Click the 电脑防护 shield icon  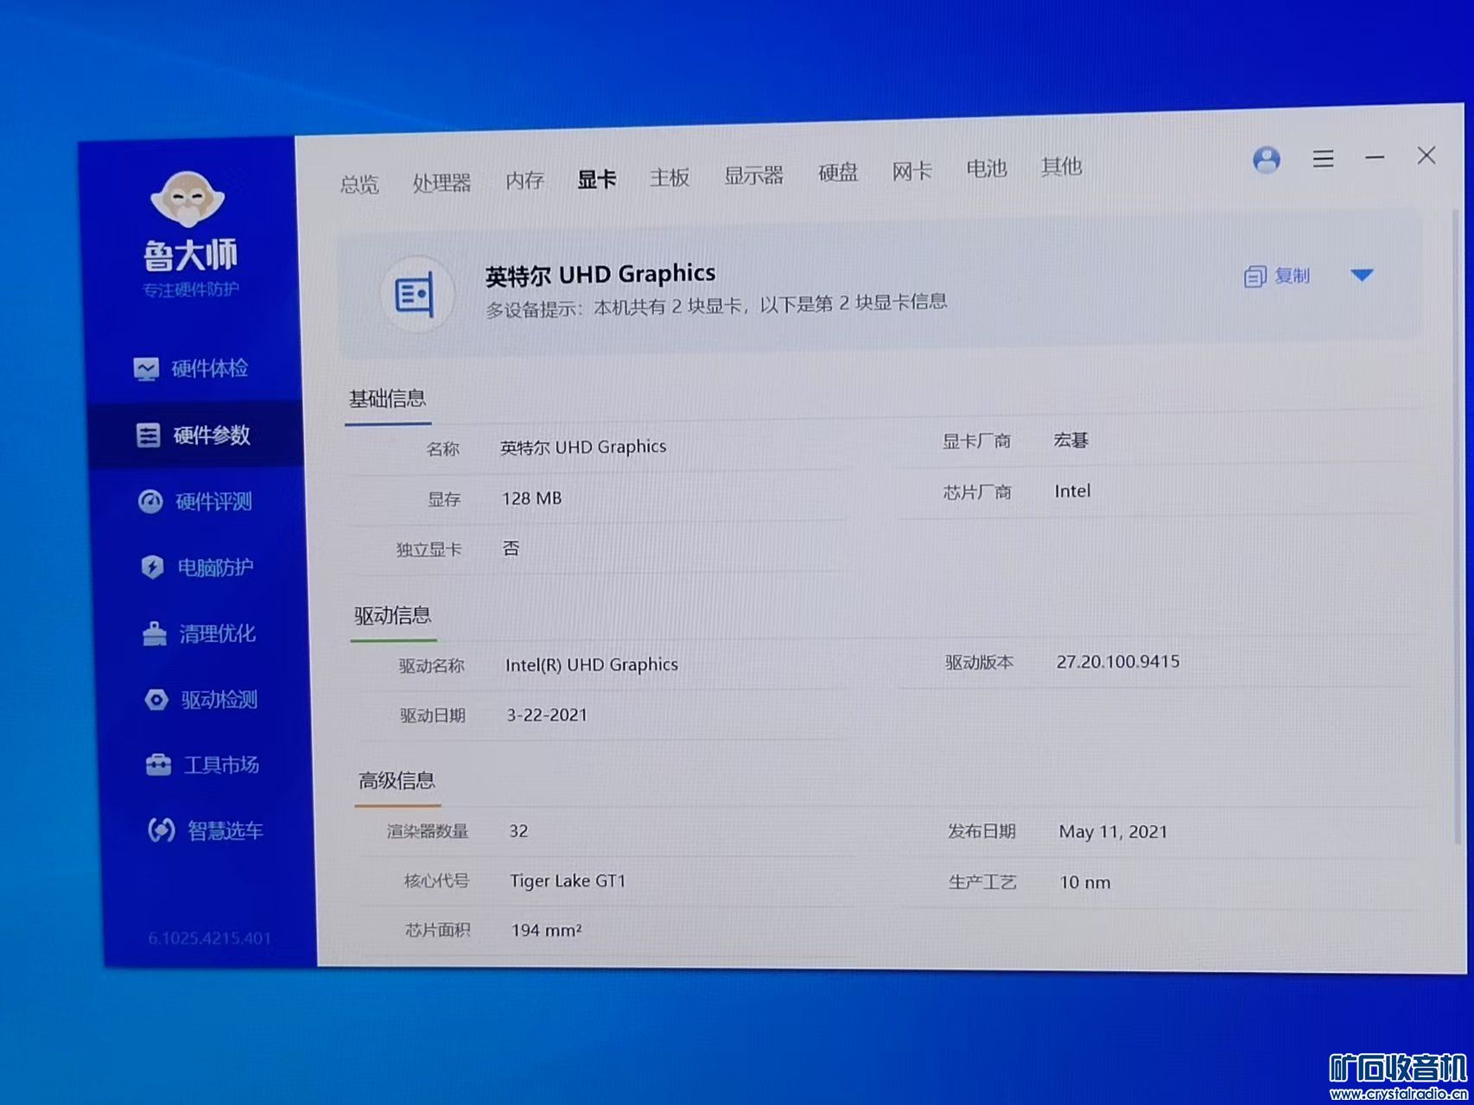[x=152, y=567]
